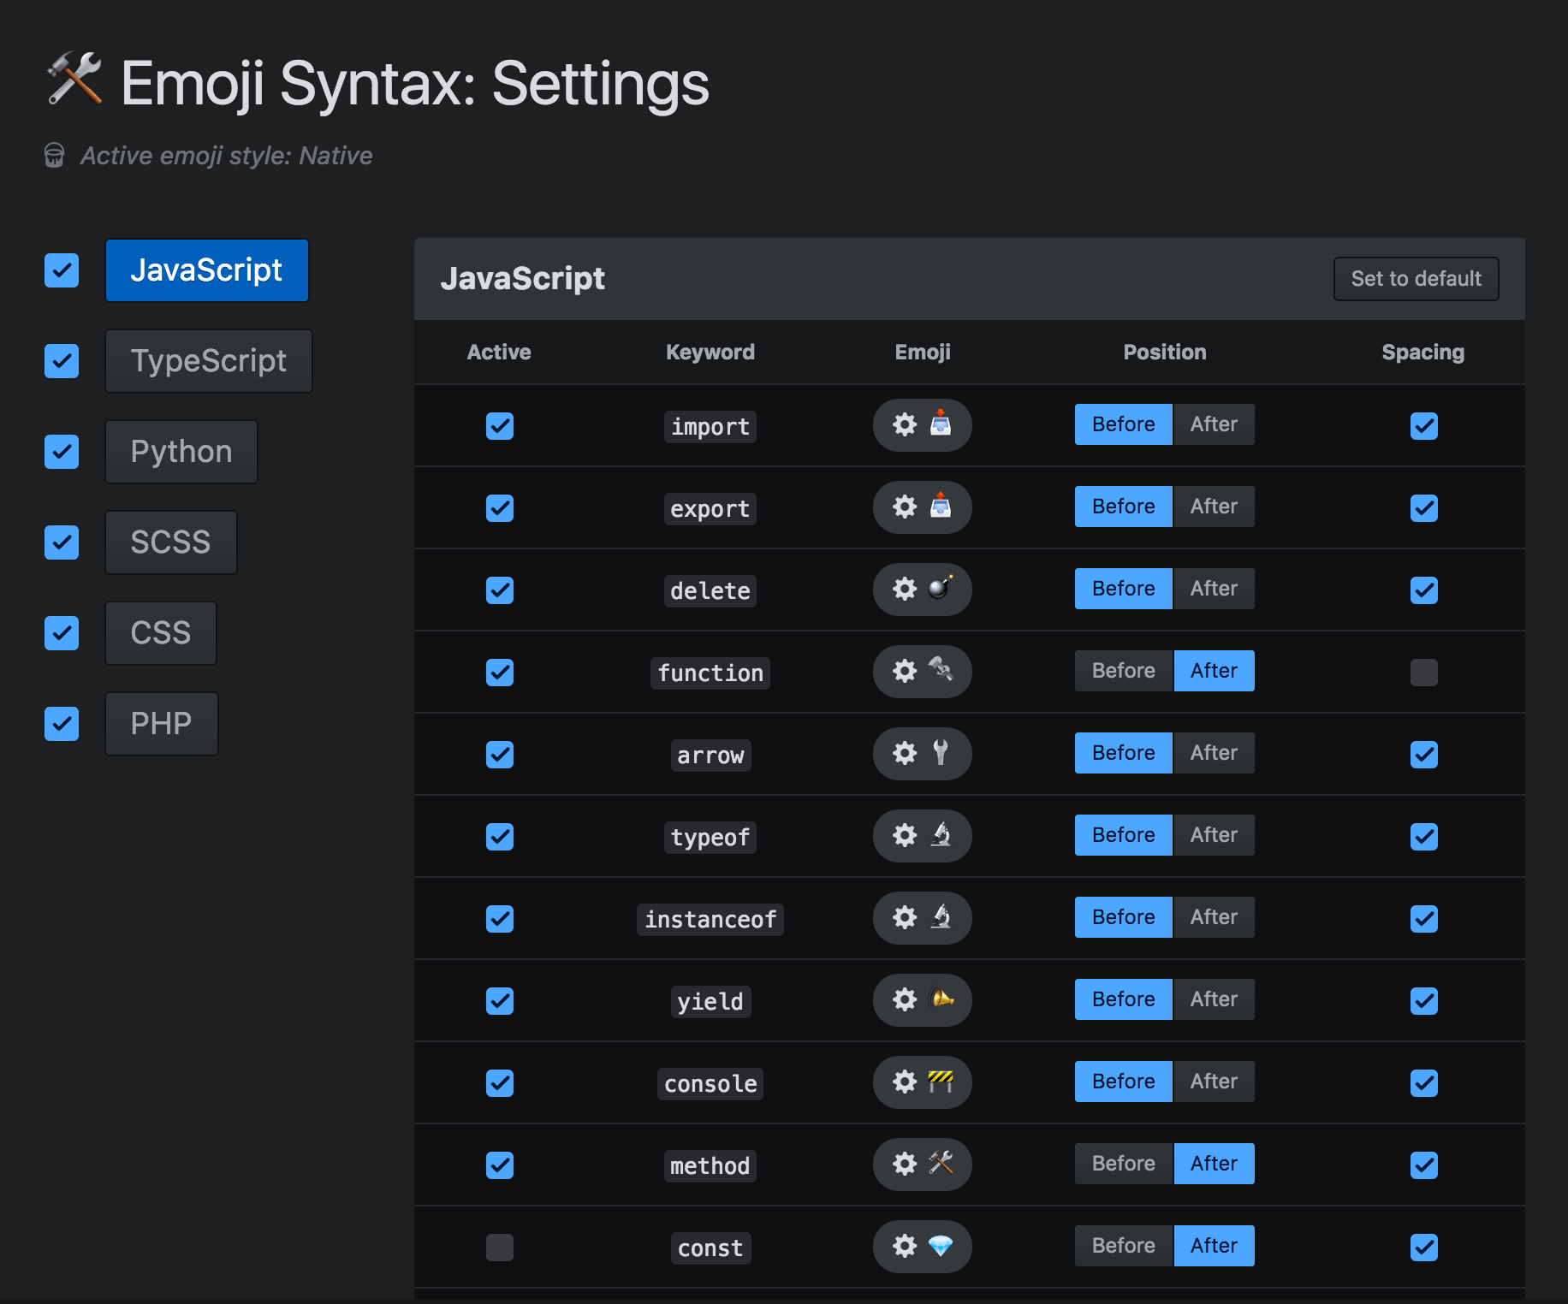Set instanceof position to After
1568x1304 pixels.
point(1214,917)
